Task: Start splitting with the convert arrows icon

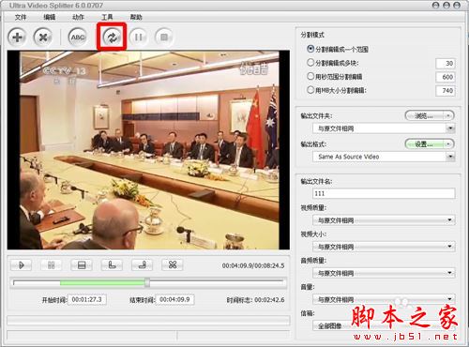Action: click(112, 38)
